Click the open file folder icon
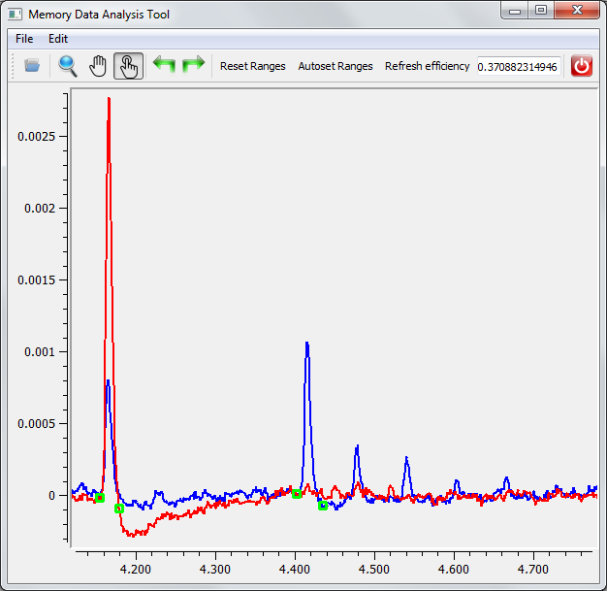The width and height of the screenshot is (607, 591). click(x=32, y=66)
